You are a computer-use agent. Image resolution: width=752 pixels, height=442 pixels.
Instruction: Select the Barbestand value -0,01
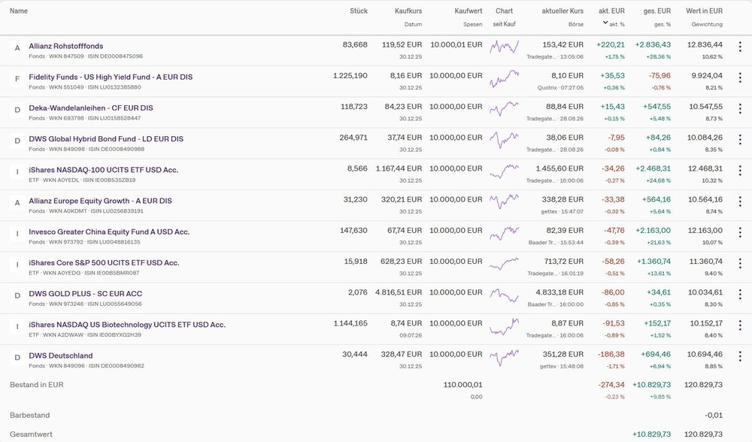tap(714, 415)
